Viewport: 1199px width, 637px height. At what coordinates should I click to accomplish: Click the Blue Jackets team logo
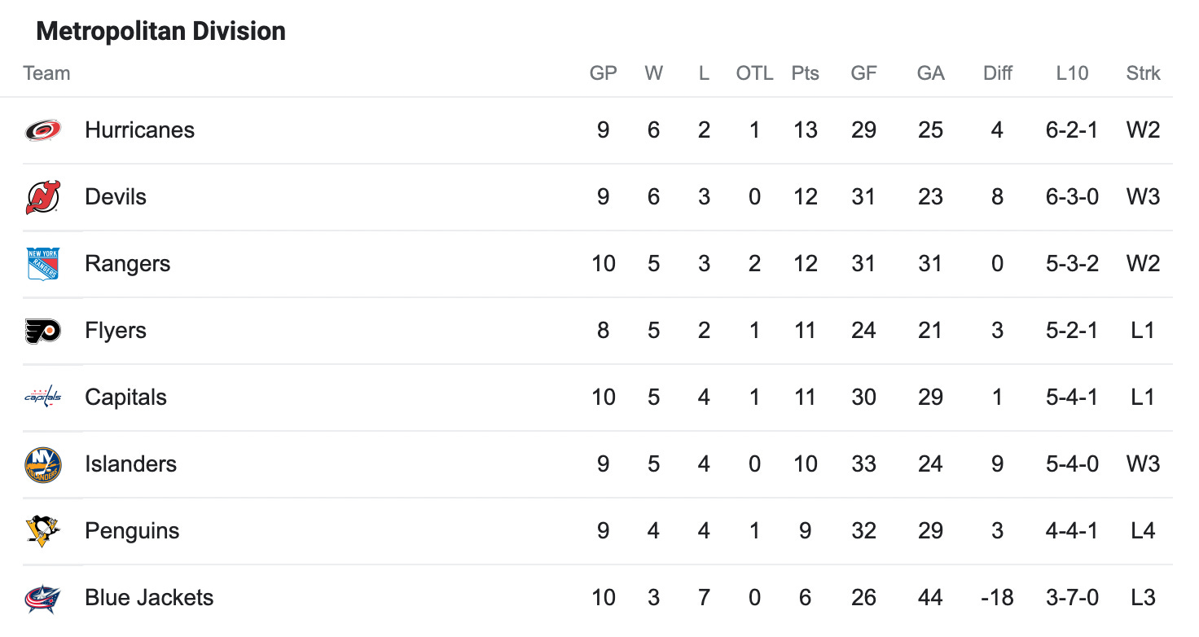point(42,598)
